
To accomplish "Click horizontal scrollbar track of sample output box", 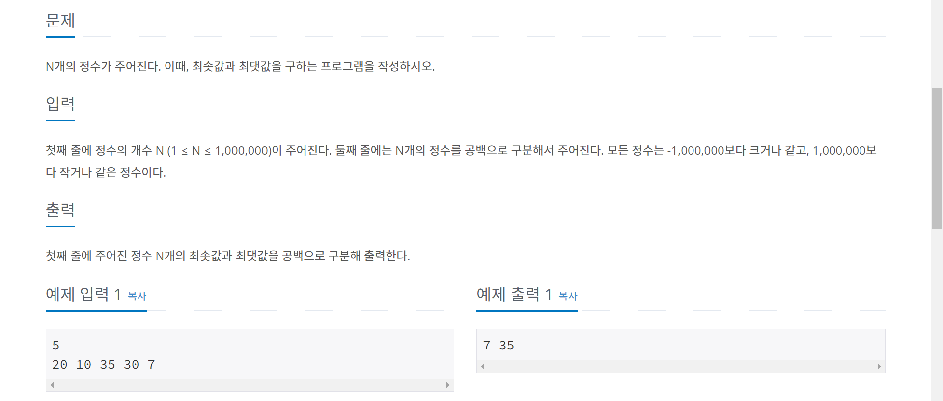I will (x=681, y=367).
